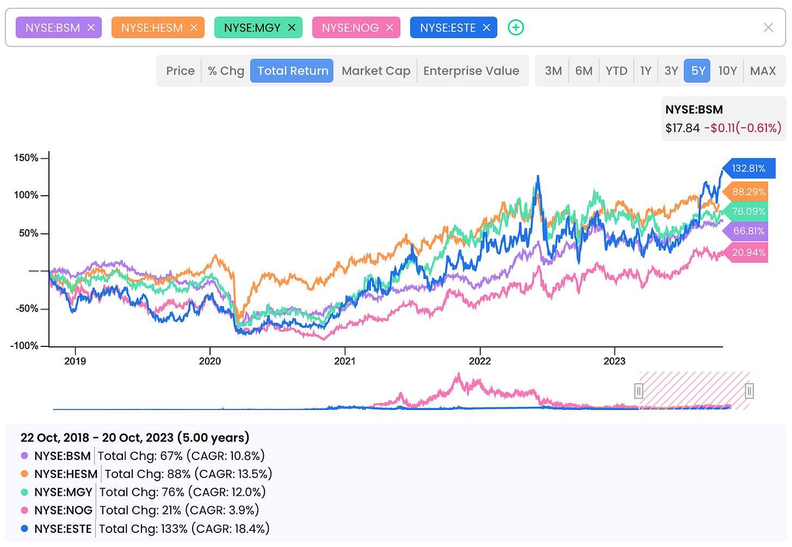Click the 132.81% blue end label
Screen dimensions: 792x547
(749, 169)
